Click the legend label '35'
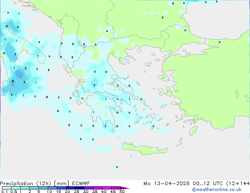The height and width of the screenshot is (193, 250). (95, 191)
